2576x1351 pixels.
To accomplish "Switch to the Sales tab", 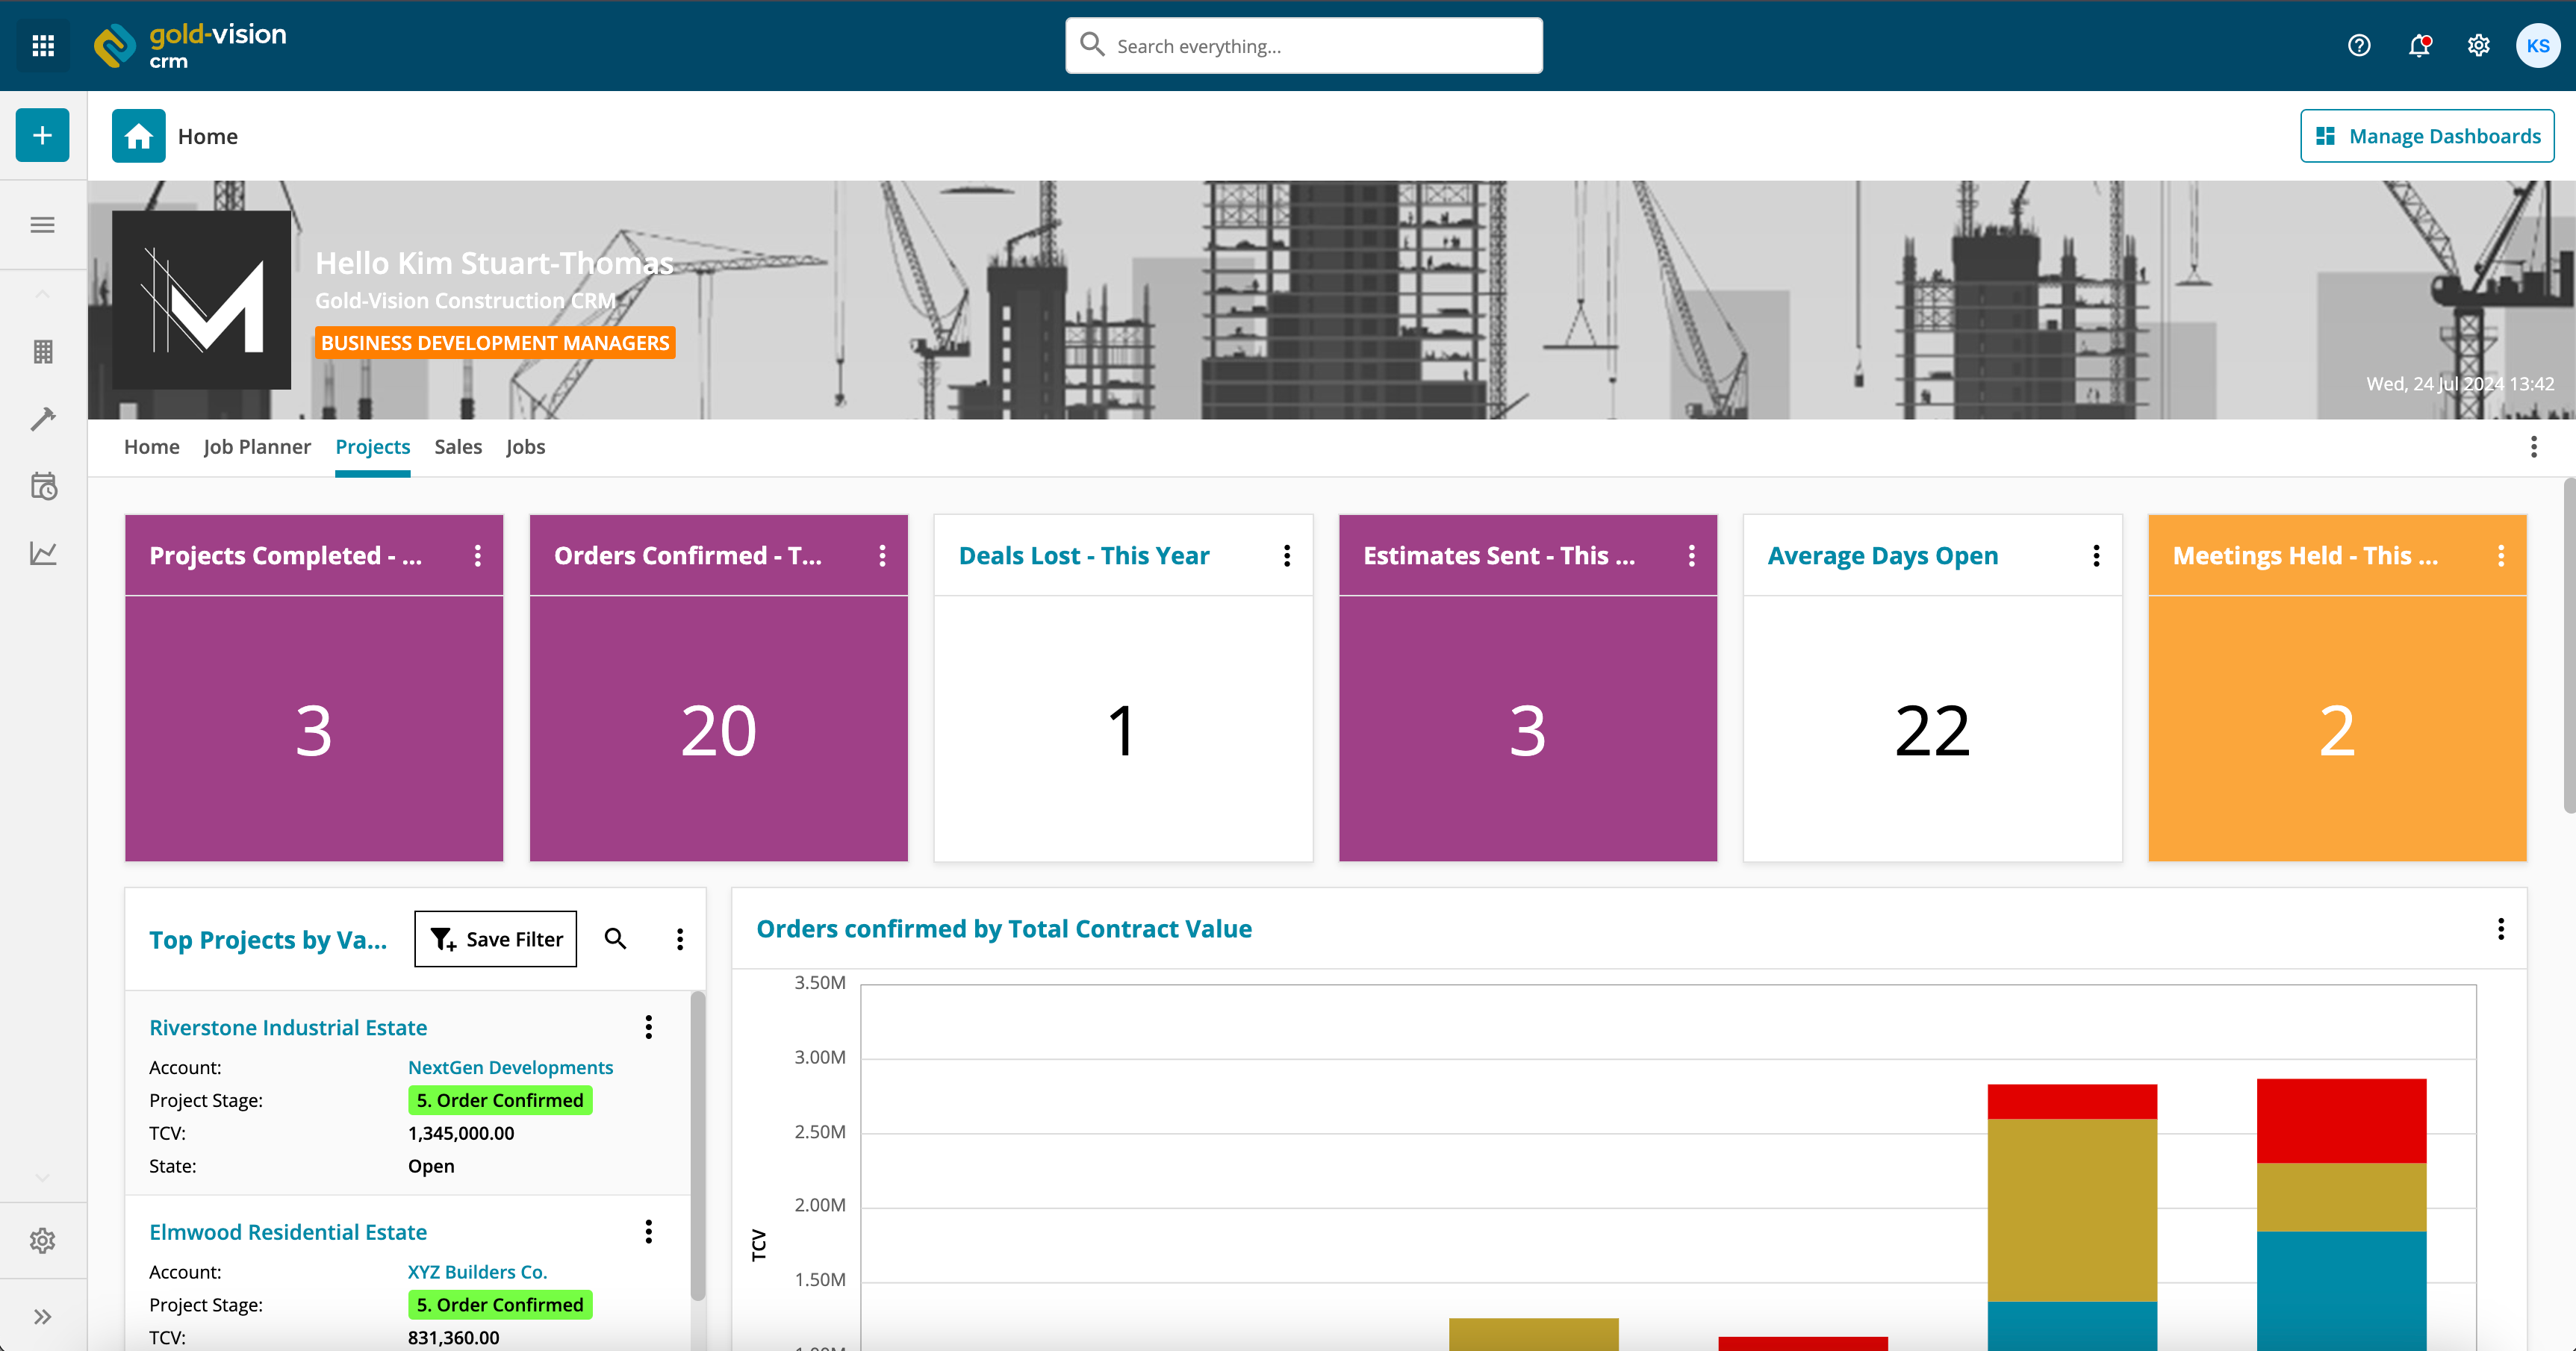I will pyautogui.click(x=458, y=447).
